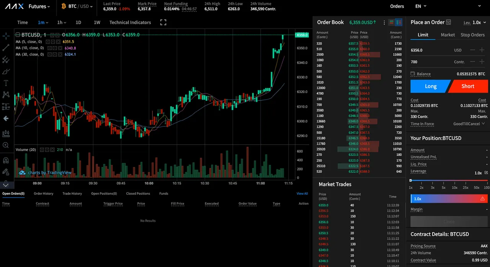The width and height of the screenshot is (490, 267).
Task: Switch to the Market order tab
Action: pyautogui.click(x=448, y=35)
